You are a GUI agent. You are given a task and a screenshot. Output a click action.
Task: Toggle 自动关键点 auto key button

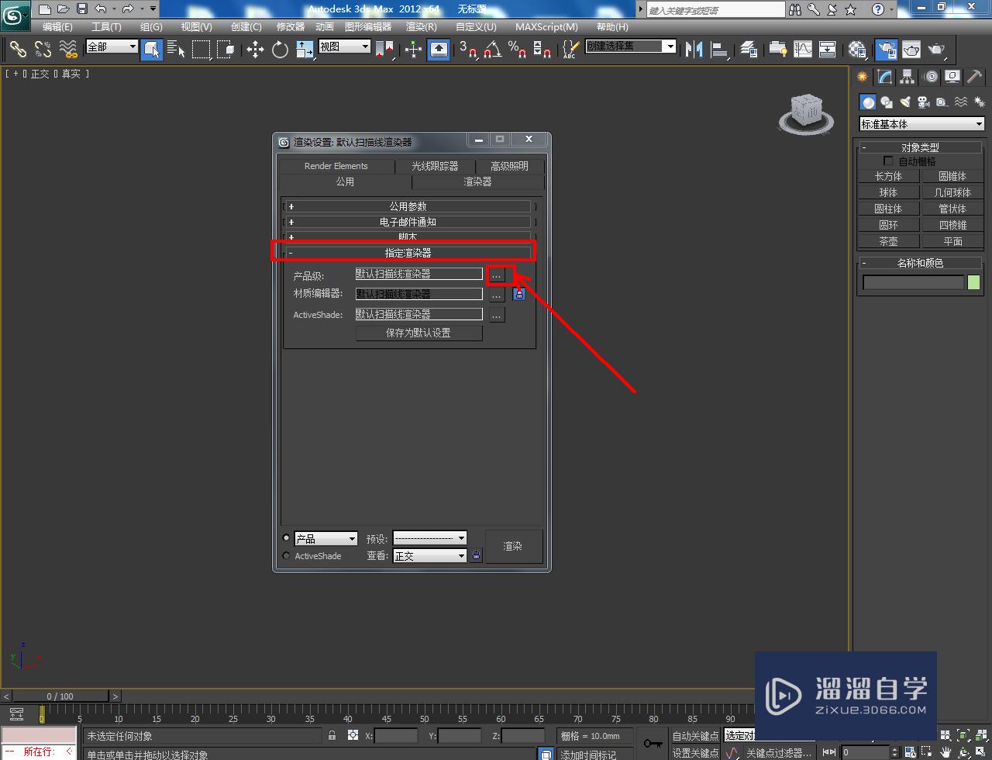(694, 735)
